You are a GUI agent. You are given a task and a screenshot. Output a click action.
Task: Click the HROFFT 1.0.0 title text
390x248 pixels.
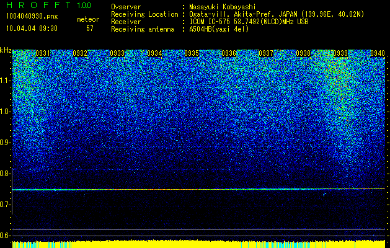(49, 5)
